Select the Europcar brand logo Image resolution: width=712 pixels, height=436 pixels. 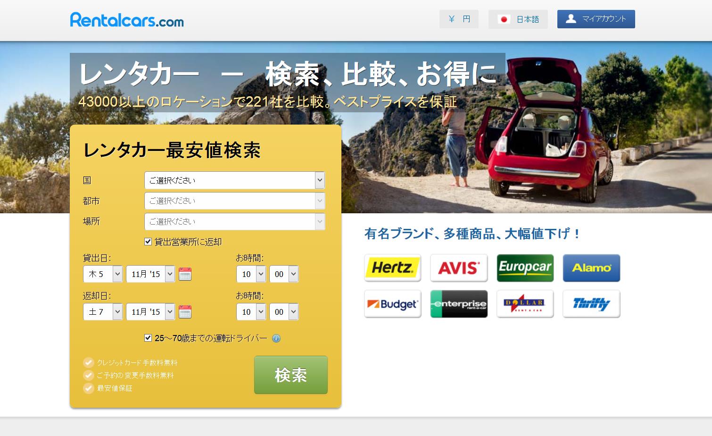(525, 268)
